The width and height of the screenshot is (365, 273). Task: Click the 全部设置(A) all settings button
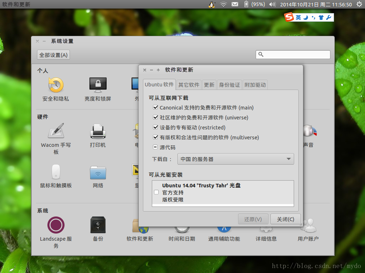(53, 55)
